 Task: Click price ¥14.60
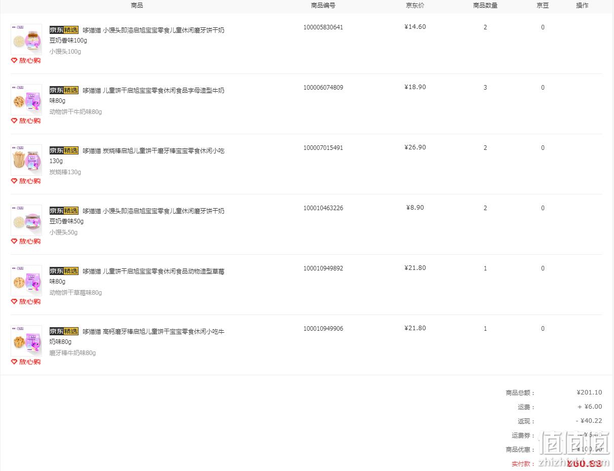click(x=415, y=27)
